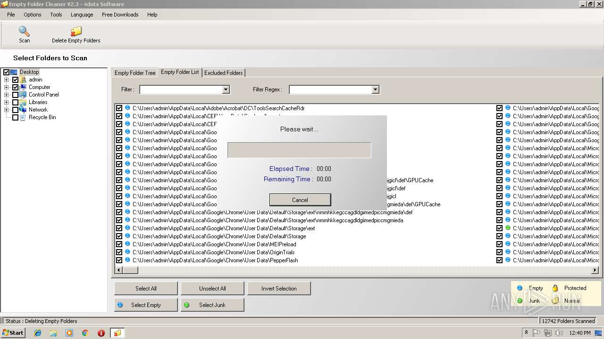The height and width of the screenshot is (339, 604).
Task: Open media player from taskbar
Action: pyautogui.click(x=69, y=333)
